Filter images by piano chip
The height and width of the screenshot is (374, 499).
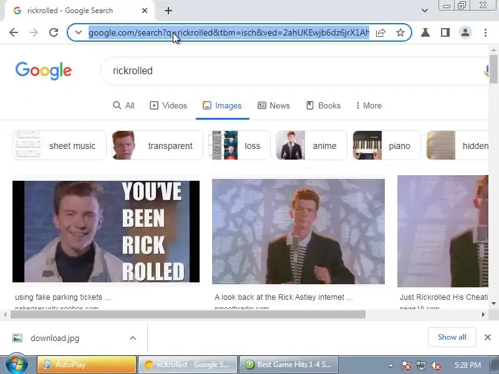click(x=386, y=145)
